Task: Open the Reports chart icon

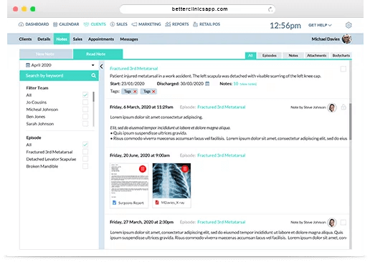Action: 168,24
